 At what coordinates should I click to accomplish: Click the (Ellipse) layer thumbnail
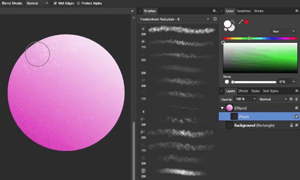(x=230, y=108)
